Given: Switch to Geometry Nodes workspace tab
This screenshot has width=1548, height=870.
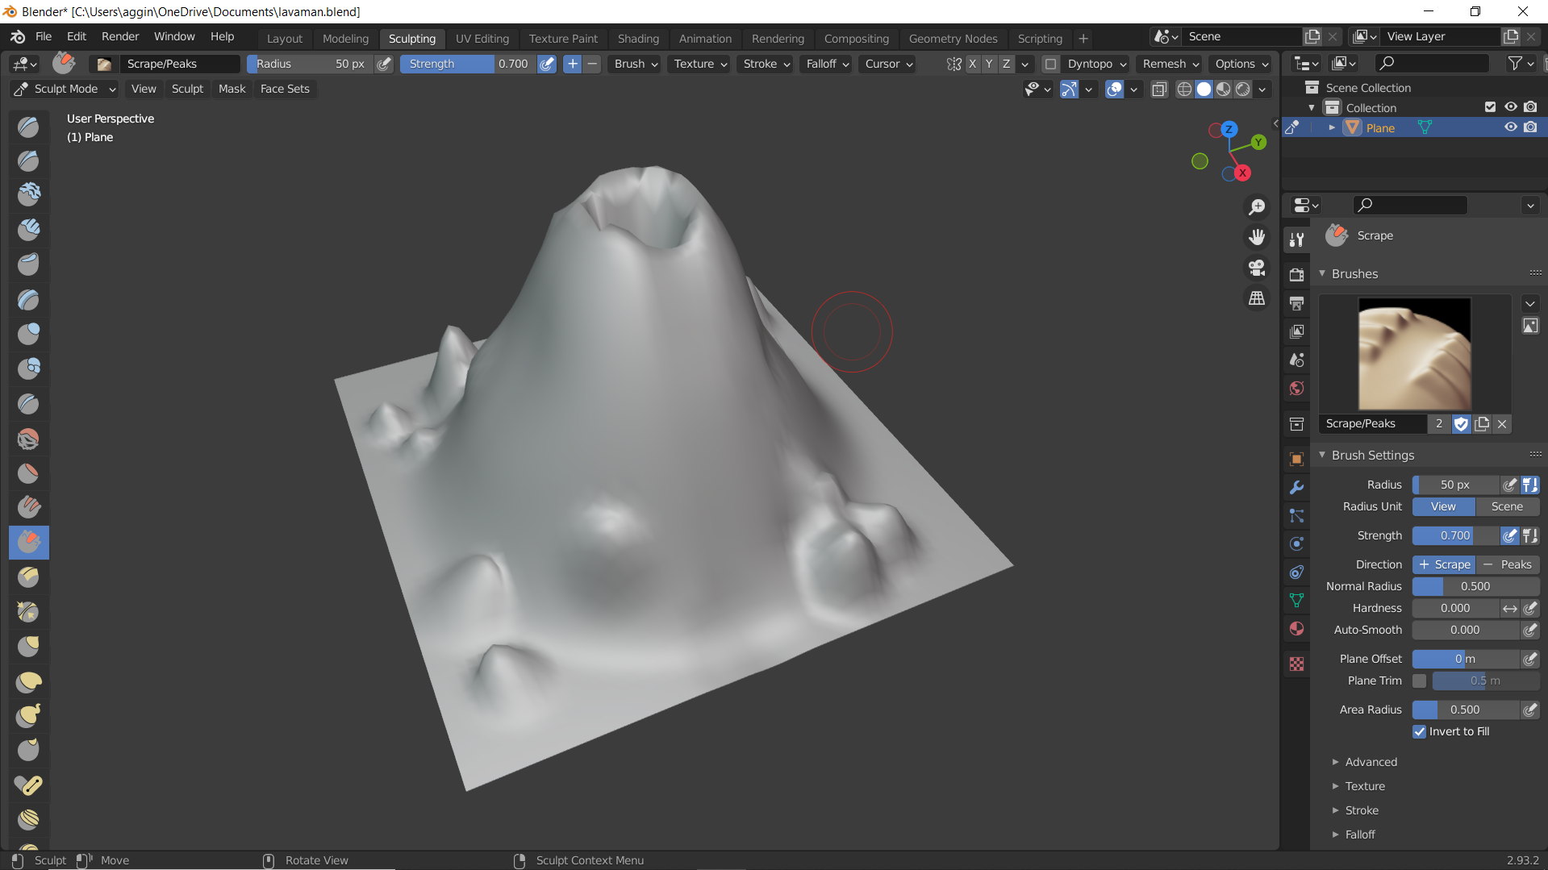Looking at the screenshot, I should pyautogui.click(x=953, y=38).
